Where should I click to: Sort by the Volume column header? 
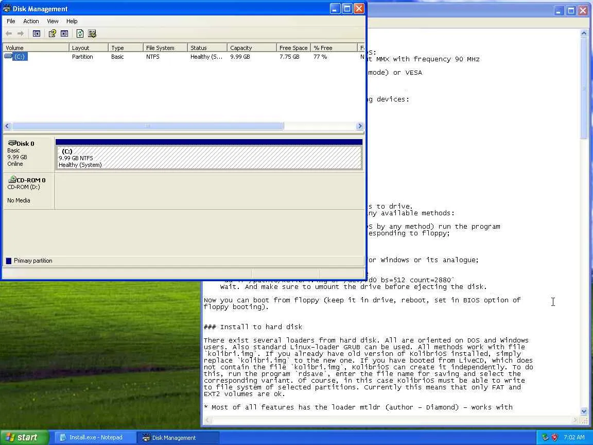point(36,48)
